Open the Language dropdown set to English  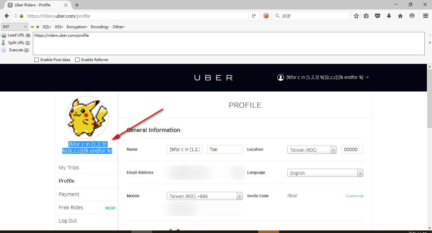[325, 173]
